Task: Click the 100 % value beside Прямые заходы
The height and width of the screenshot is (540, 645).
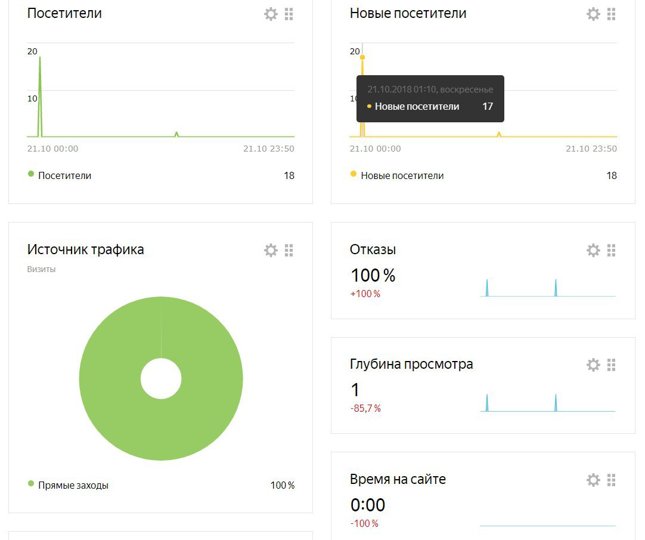Action: click(x=282, y=485)
